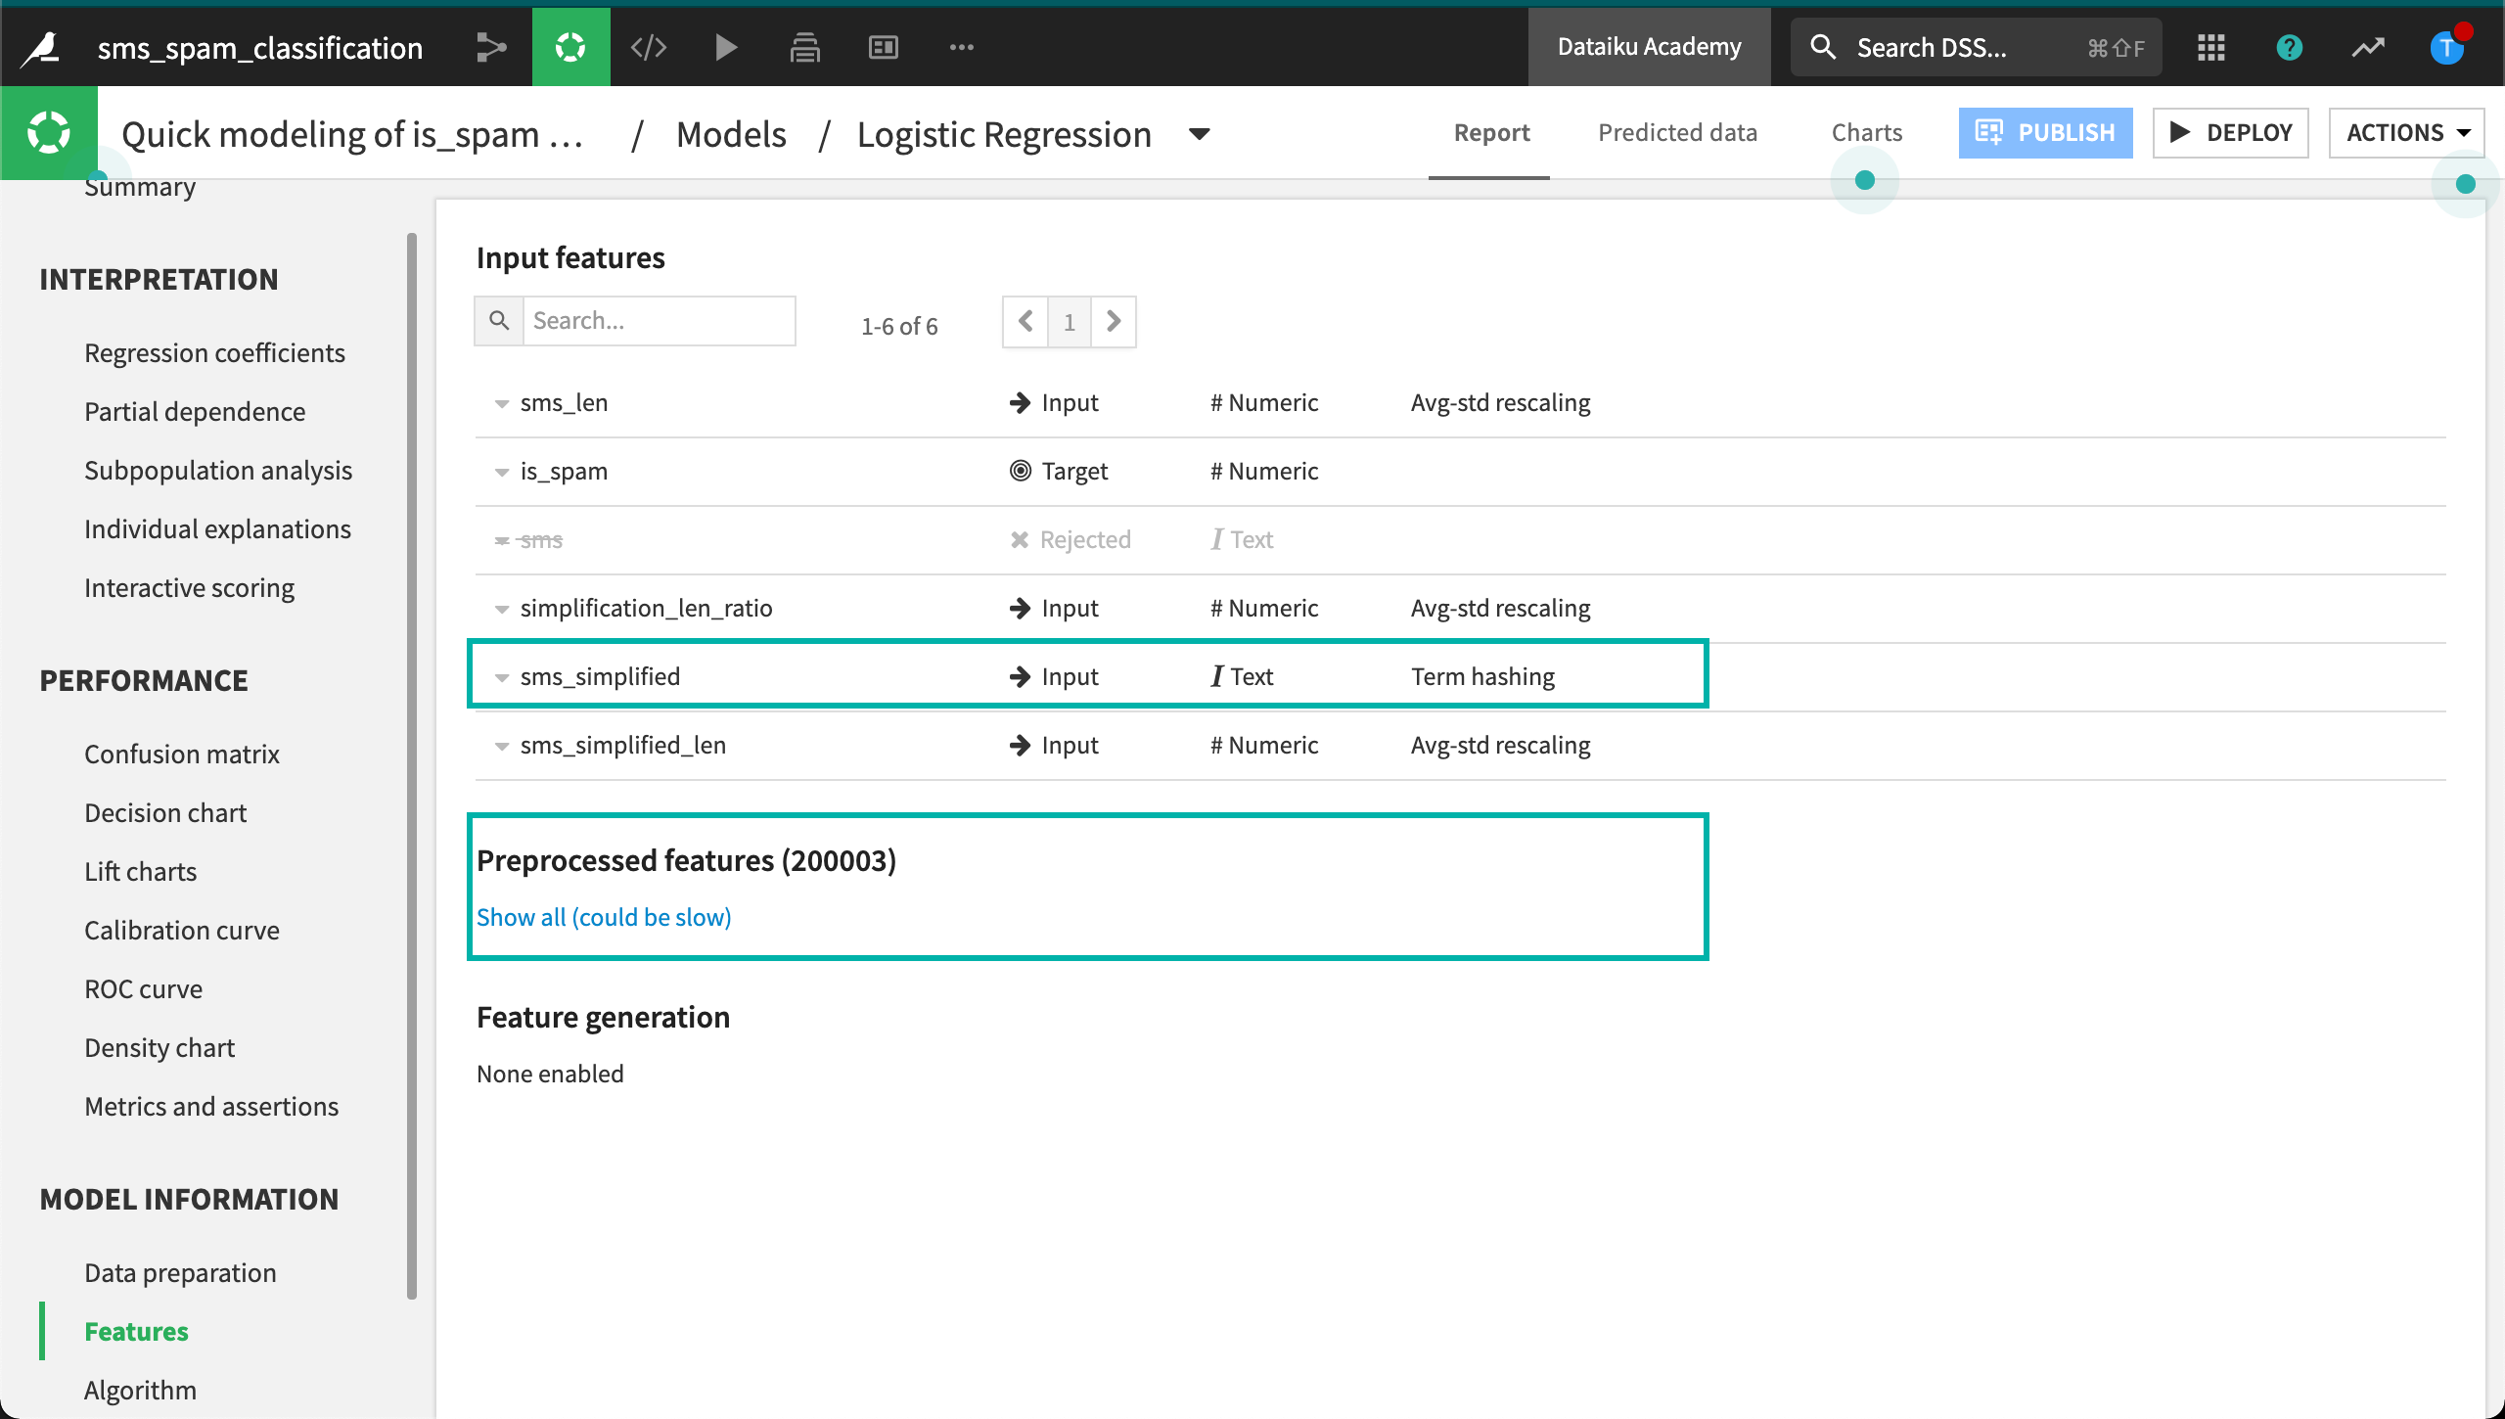Open Confusion matrix in the sidebar

[x=182, y=754]
